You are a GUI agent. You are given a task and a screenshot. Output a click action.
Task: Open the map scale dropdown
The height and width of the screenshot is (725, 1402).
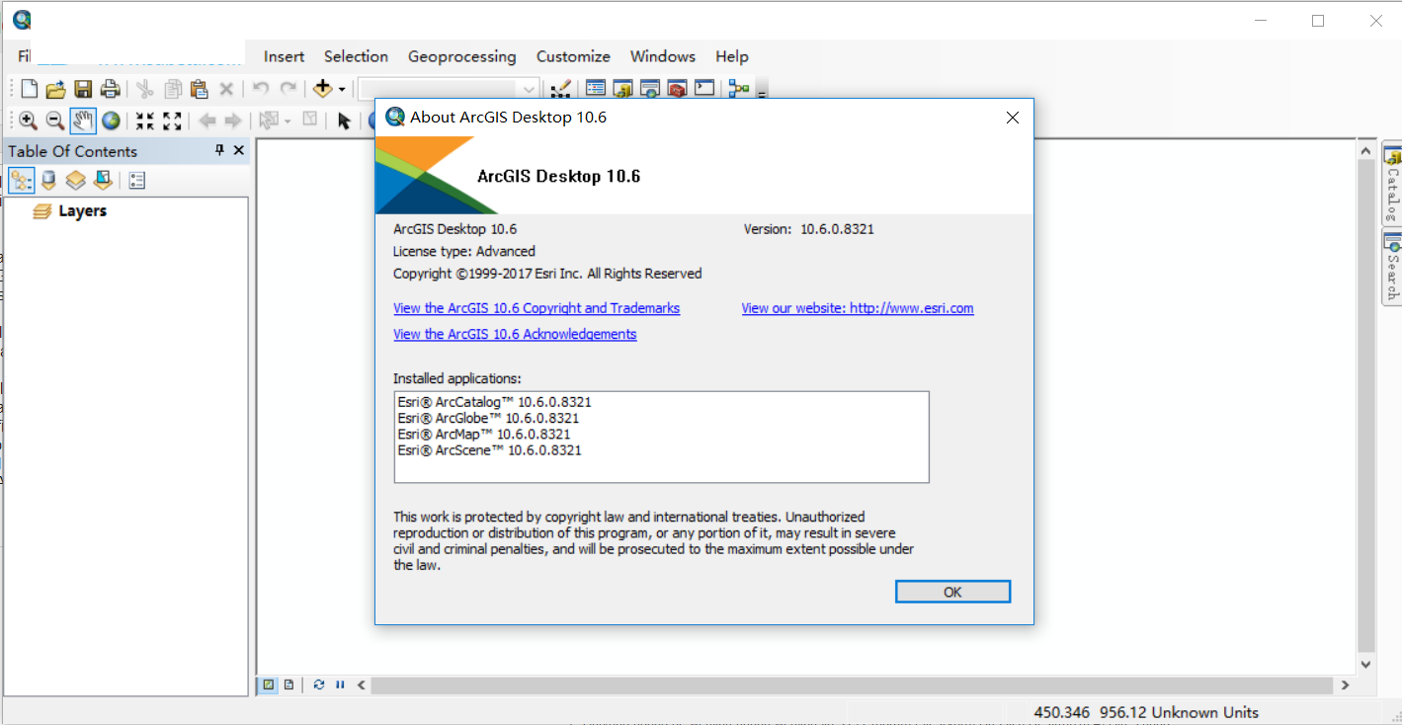click(529, 89)
